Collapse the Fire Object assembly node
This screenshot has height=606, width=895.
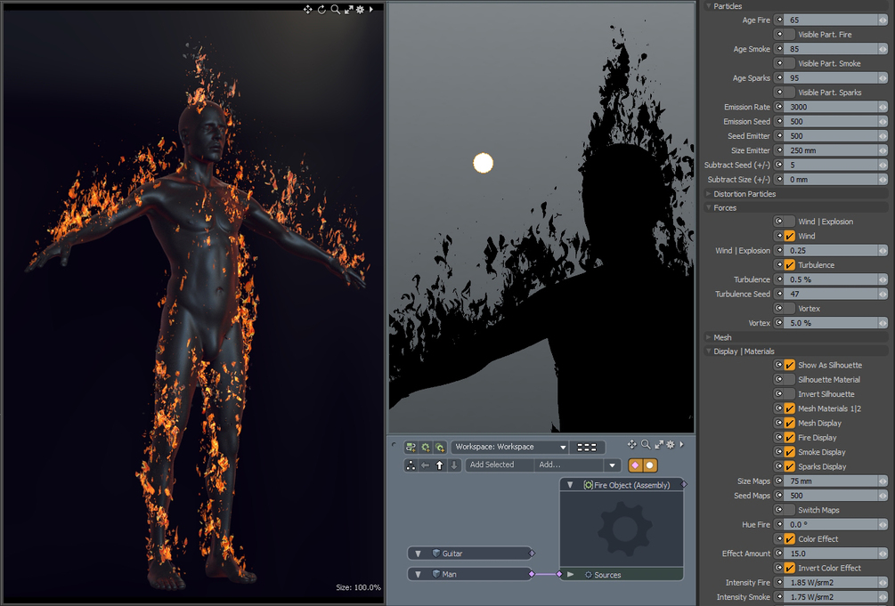pos(570,485)
